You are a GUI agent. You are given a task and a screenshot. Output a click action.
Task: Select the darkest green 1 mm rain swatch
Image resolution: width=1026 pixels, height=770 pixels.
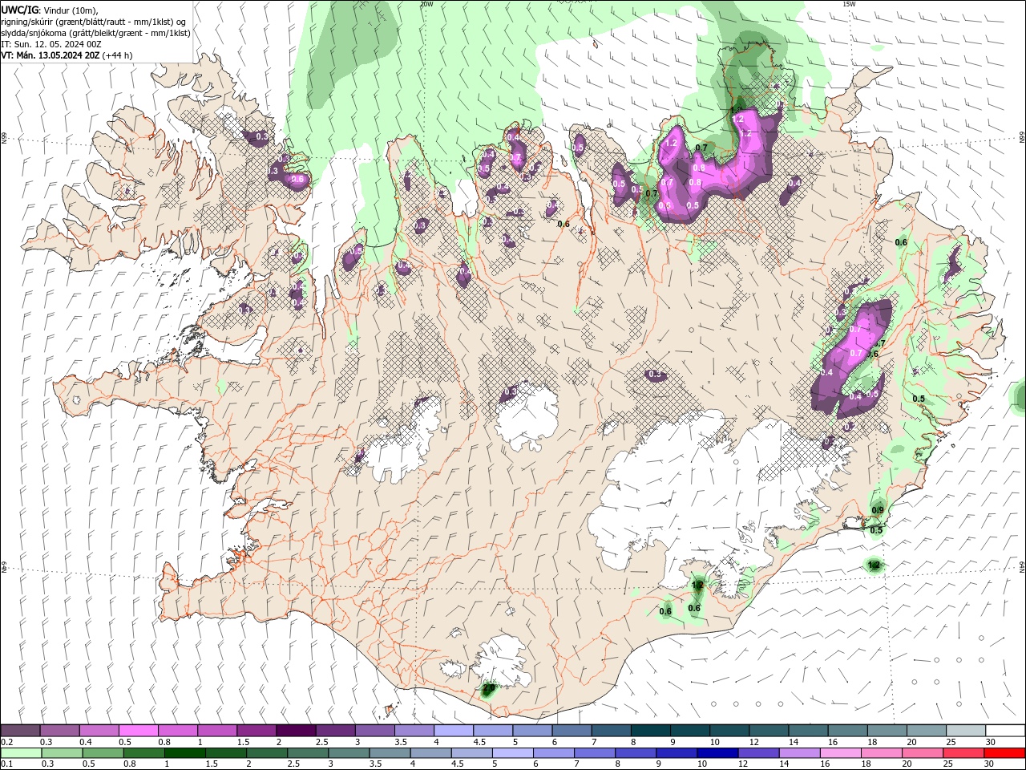(184, 753)
